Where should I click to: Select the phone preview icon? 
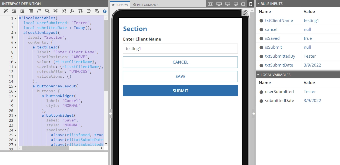tap(251, 4)
